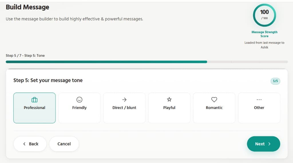Click the step progress bar
This screenshot has width=293, height=163.
point(146,62)
